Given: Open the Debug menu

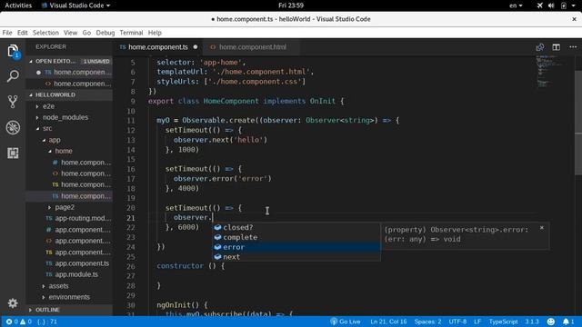Looking at the screenshot, I should (105, 33).
